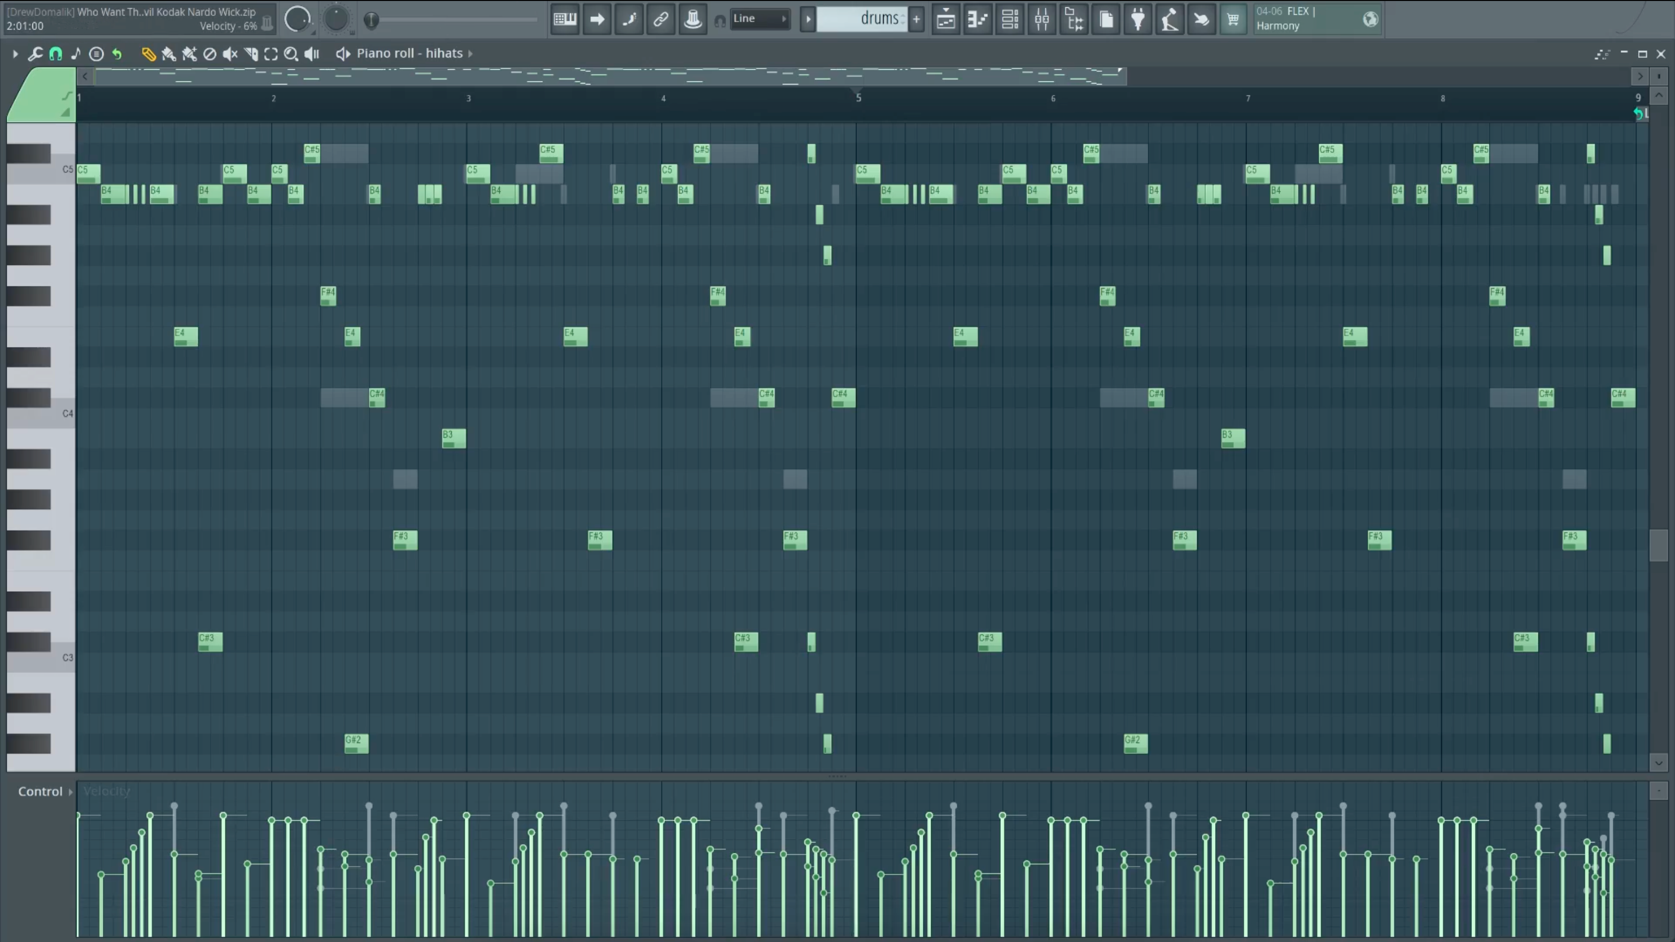1675x942 pixels.
Task: Open the content shop cart icon
Action: (1233, 19)
